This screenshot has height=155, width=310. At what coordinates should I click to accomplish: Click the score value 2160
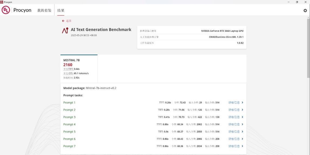coord(68,65)
